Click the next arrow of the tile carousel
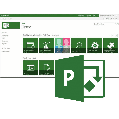The height and width of the screenshot is (119, 119). pyautogui.click(x=116, y=35)
